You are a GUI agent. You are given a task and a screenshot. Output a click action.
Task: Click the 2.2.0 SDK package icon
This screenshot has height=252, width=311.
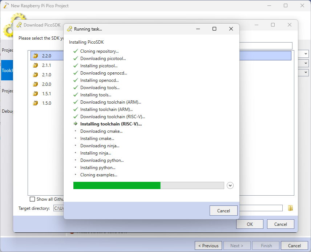pyautogui.click(x=35, y=56)
